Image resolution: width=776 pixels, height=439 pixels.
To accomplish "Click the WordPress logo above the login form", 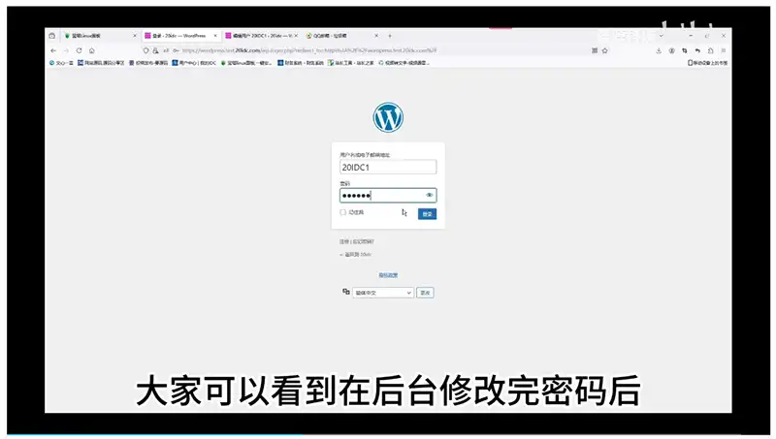I will (x=388, y=117).
